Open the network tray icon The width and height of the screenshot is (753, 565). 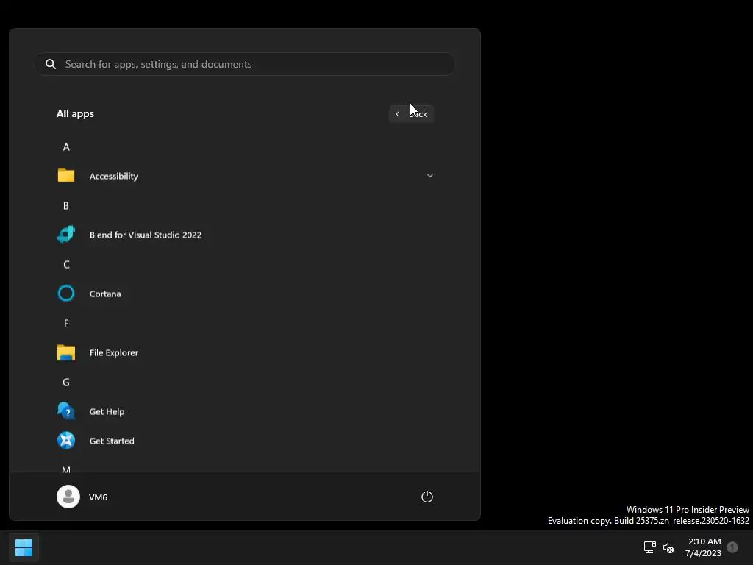[x=650, y=547]
